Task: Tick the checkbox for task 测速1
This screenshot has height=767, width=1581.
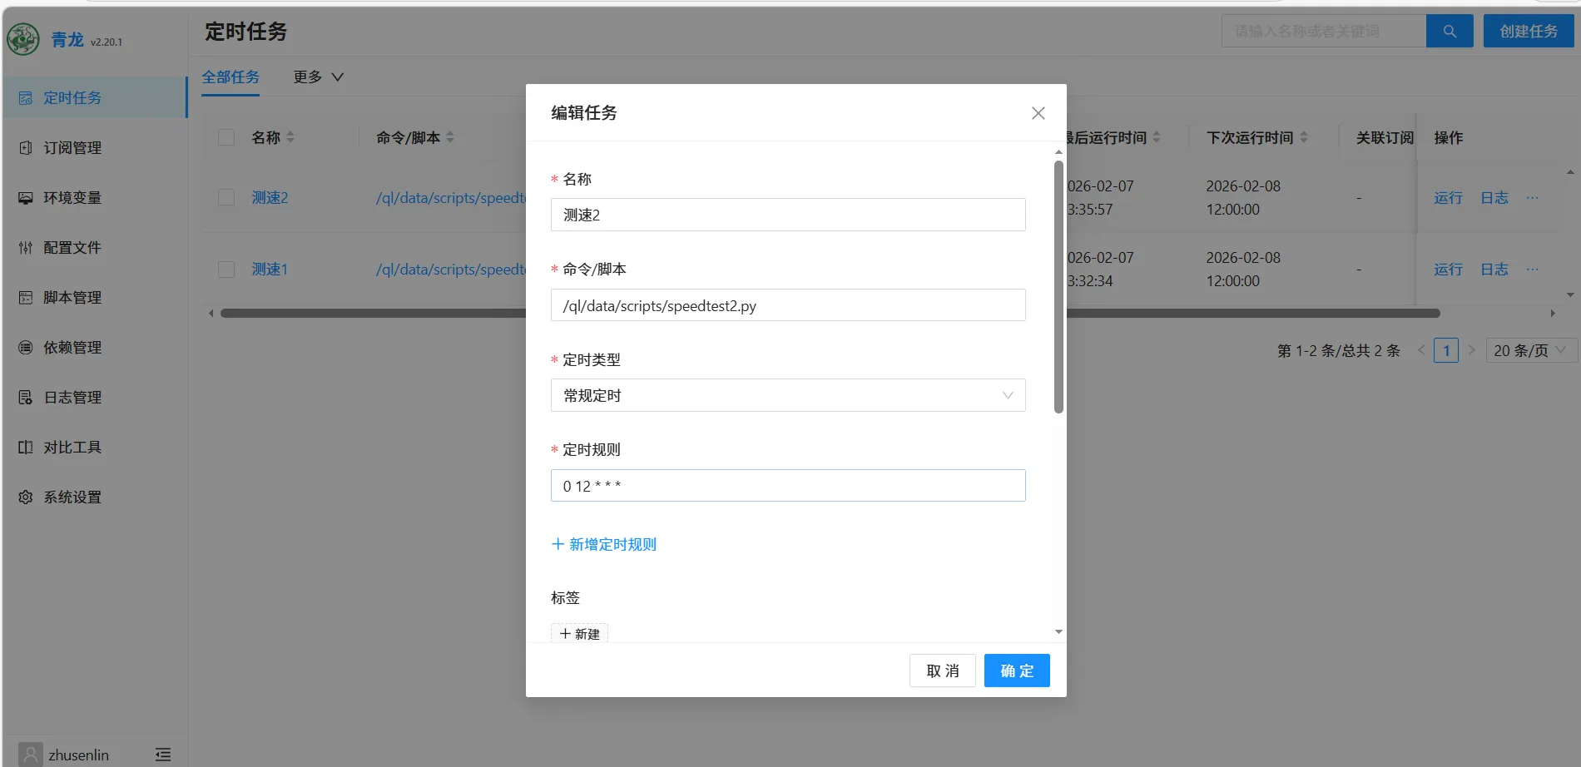Action: point(226,270)
